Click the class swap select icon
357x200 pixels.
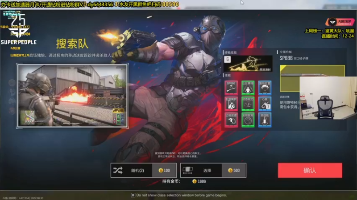[187, 170]
